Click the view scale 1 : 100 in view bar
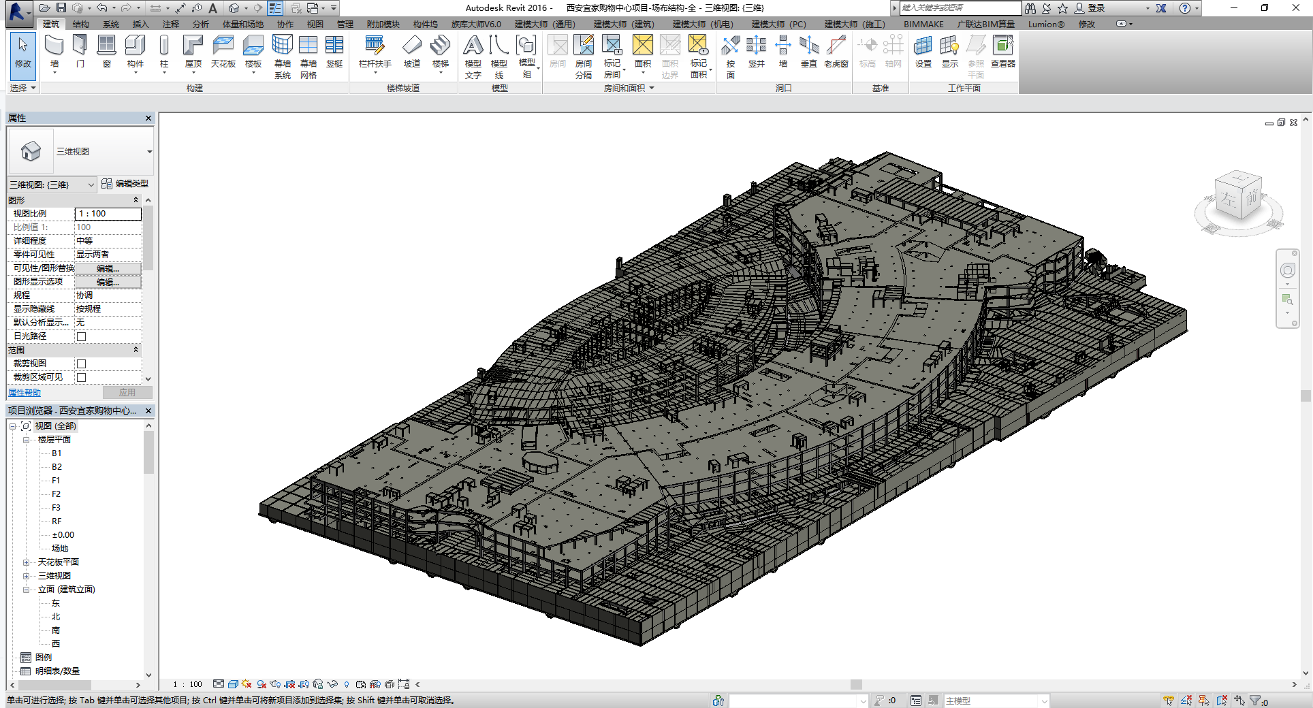Image resolution: width=1313 pixels, height=708 pixels. (x=188, y=684)
